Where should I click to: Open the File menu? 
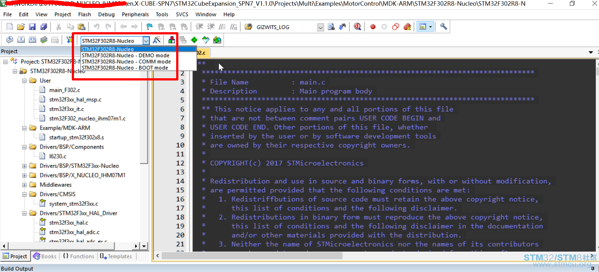click(x=8, y=15)
